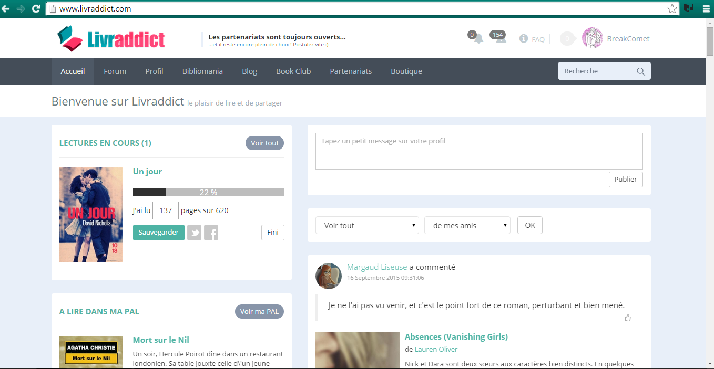
Task: Click the browser back arrow
Action: (6, 8)
